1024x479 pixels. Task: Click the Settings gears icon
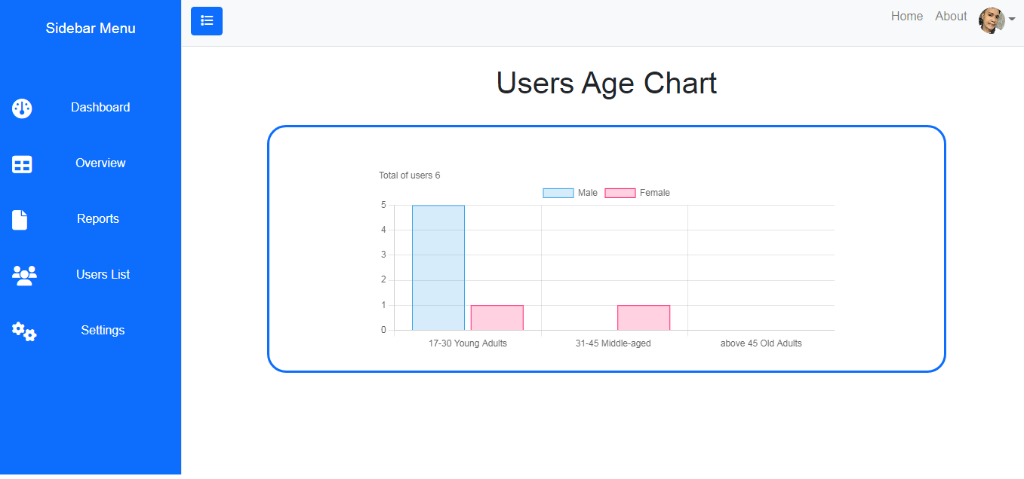(x=24, y=331)
